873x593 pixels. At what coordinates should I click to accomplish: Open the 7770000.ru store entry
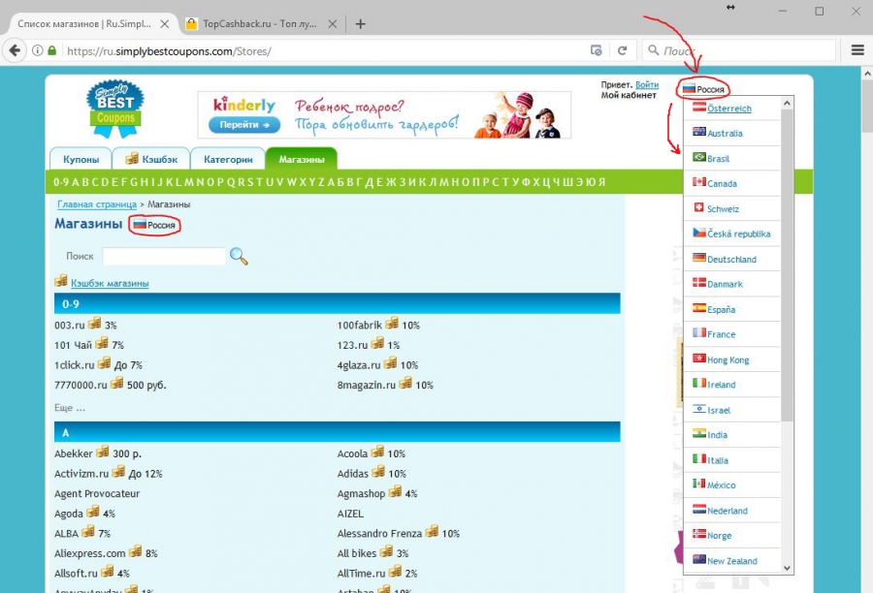click(81, 385)
